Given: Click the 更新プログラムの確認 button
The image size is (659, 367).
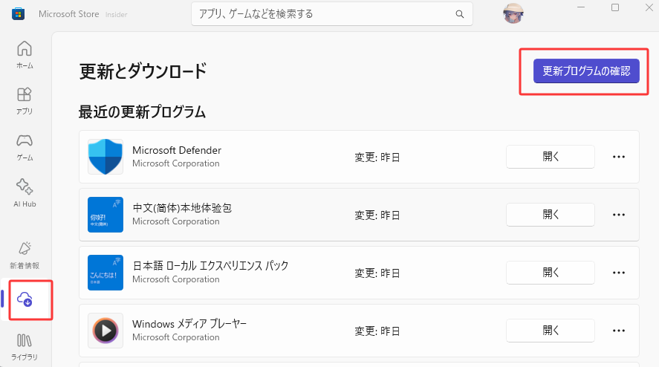Looking at the screenshot, I should (x=586, y=71).
